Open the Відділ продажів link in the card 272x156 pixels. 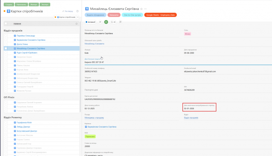coord(191,118)
